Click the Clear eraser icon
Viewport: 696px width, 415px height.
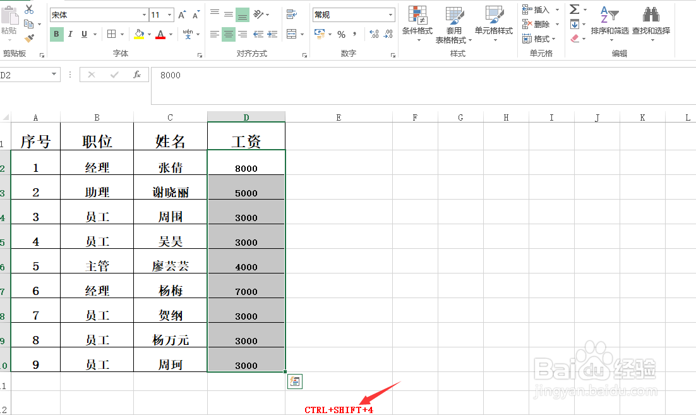click(575, 39)
